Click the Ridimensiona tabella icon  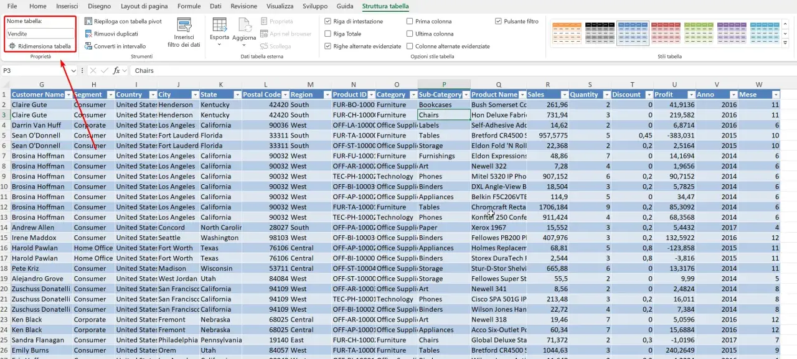pyautogui.click(x=12, y=46)
